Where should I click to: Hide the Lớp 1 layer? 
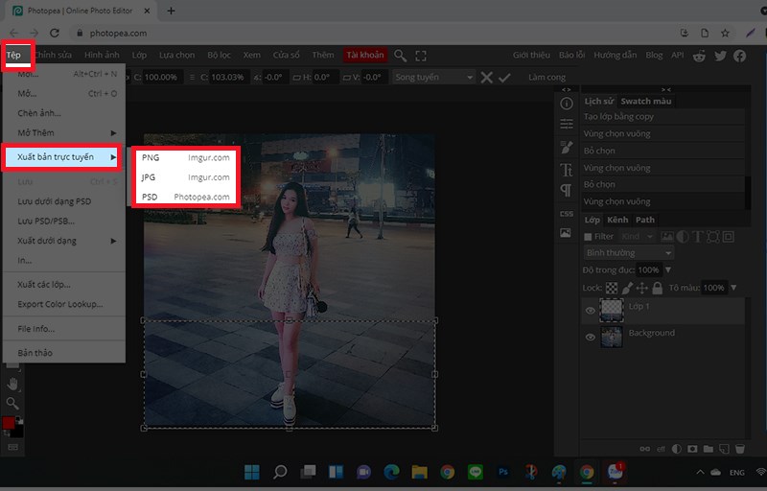(591, 311)
